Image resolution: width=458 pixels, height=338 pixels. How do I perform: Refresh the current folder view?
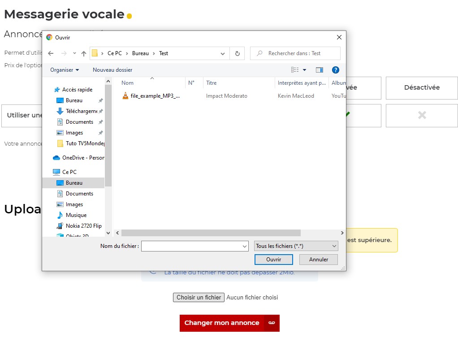click(x=237, y=53)
